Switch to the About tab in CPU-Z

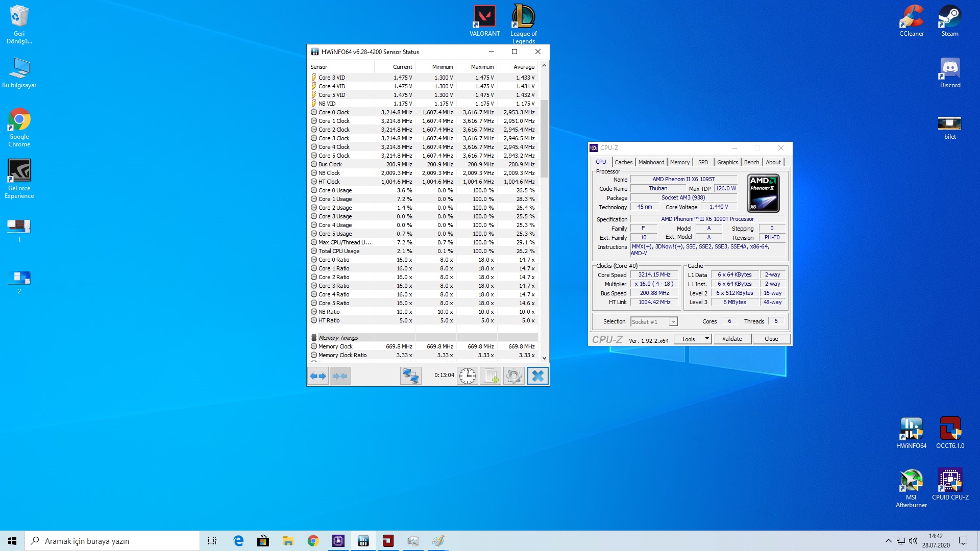pos(773,162)
